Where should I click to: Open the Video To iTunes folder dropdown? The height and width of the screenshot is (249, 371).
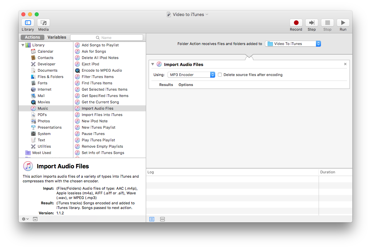coord(293,44)
